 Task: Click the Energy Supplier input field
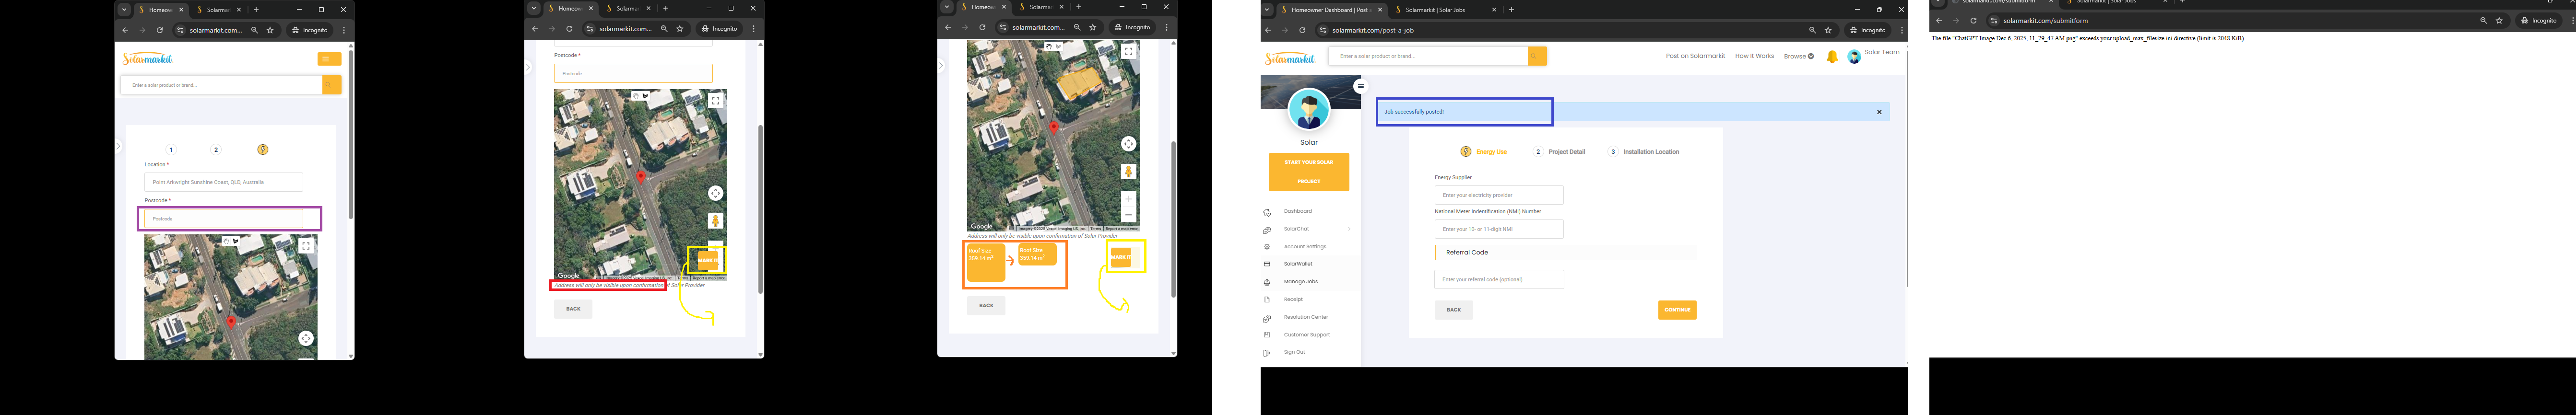click(x=1498, y=195)
